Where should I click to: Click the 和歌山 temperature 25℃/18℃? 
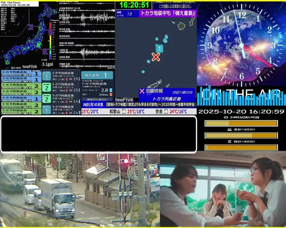(x=136, y=111)
